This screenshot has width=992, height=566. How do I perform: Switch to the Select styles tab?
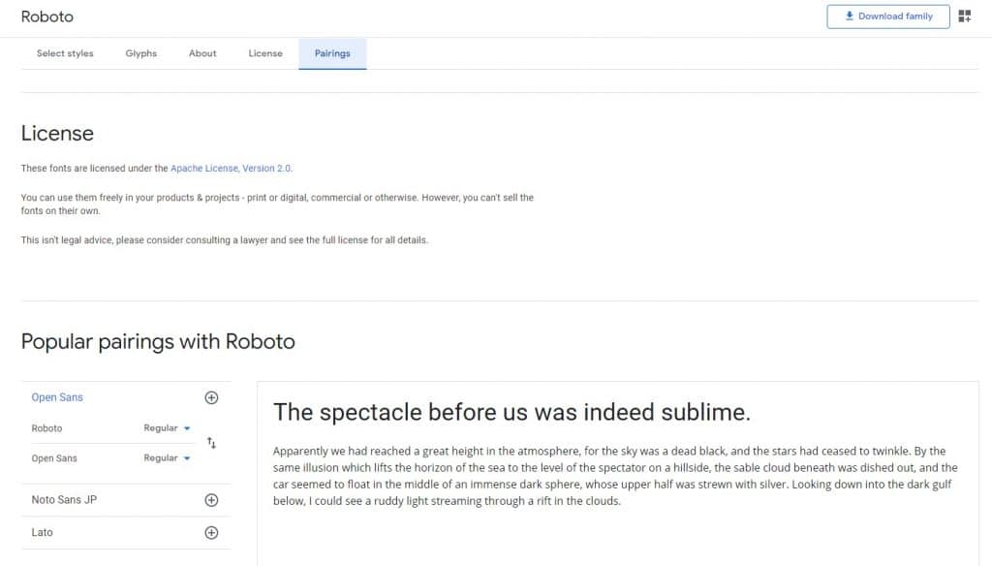pos(65,53)
